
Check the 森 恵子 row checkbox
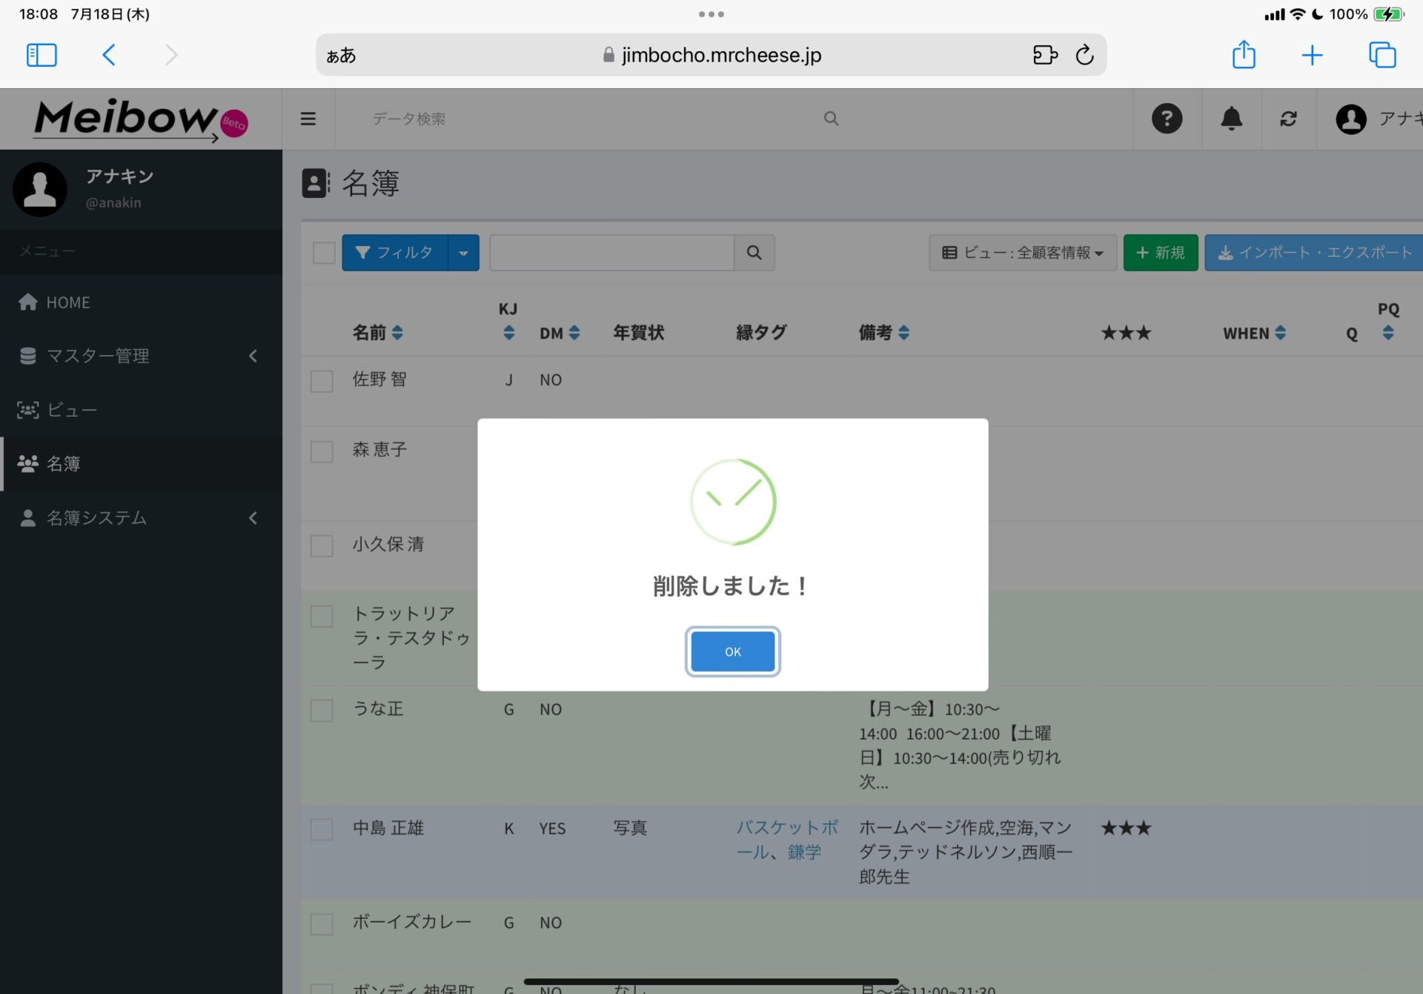click(322, 451)
